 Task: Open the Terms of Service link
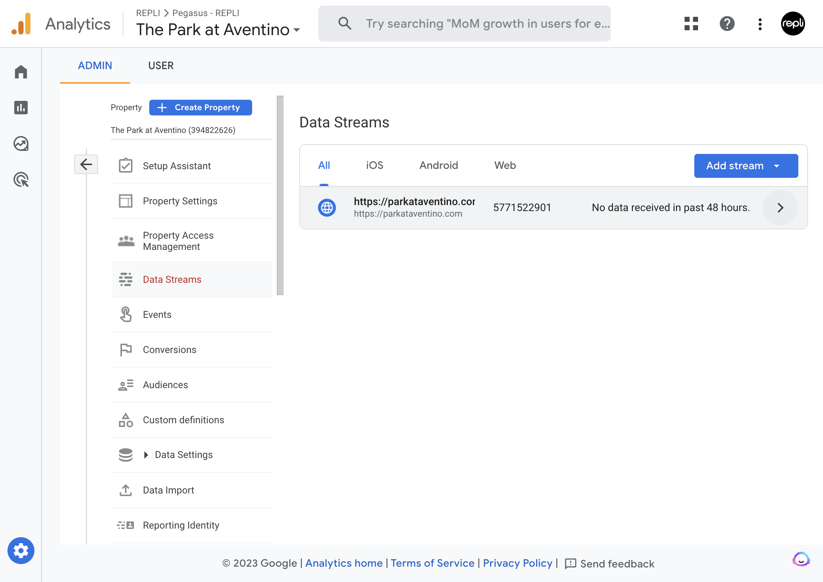(432, 563)
